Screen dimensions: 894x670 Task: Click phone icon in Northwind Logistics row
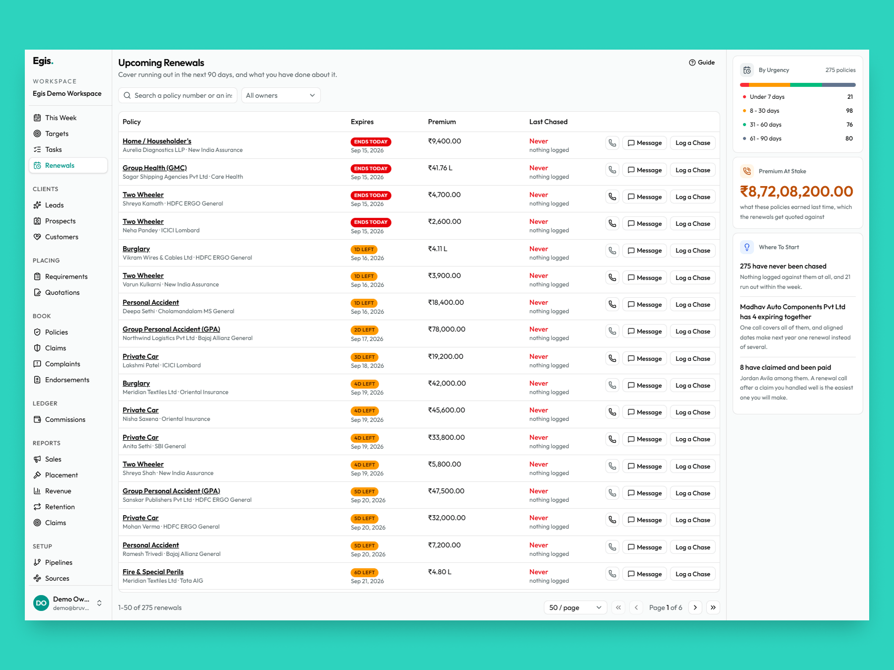point(612,331)
